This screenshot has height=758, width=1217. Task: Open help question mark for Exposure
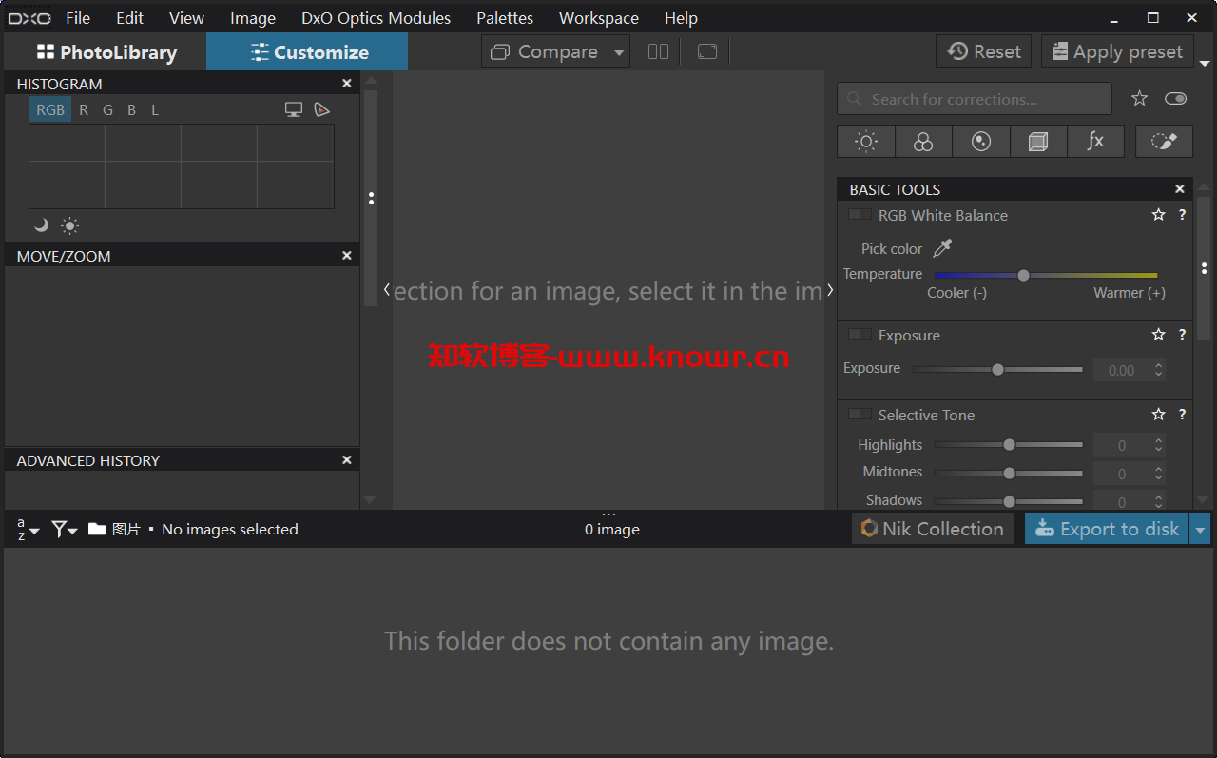click(x=1182, y=335)
